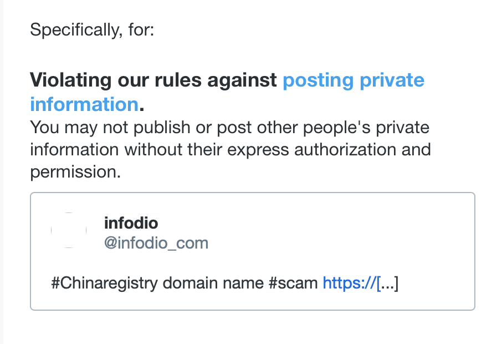Follow the https:// link in the tweet
Viewport: 502px width, 344px height.
[x=349, y=284]
